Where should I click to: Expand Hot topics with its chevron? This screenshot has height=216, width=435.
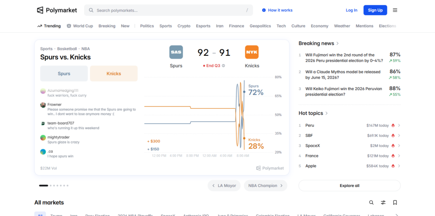(327, 113)
